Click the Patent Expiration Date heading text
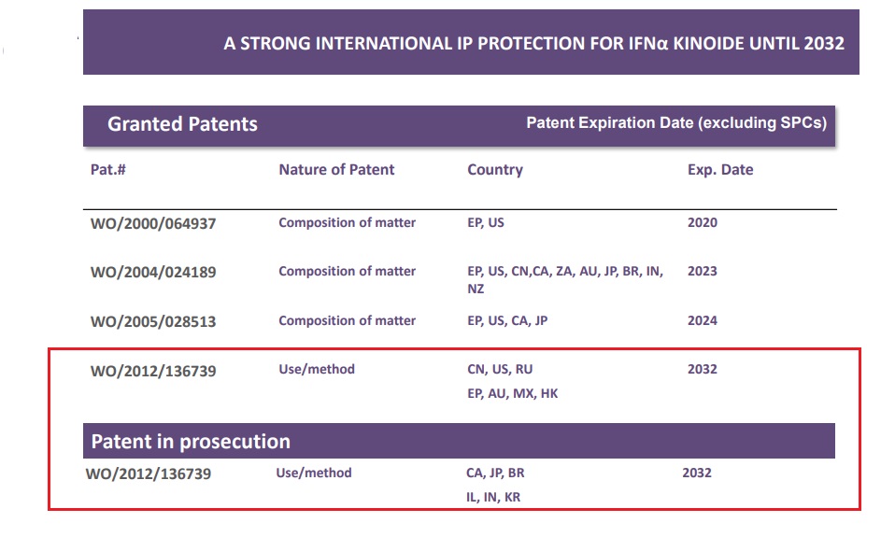Screen dimensions: 895x537 point(676,122)
